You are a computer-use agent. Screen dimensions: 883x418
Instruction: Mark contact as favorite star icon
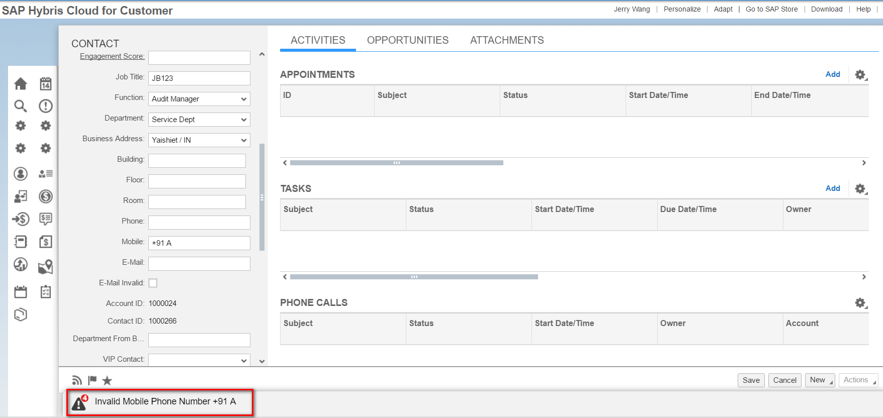click(107, 380)
